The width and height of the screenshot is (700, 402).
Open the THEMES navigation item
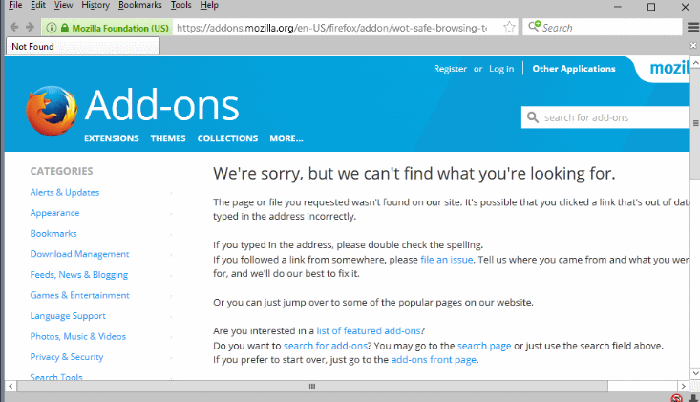tap(168, 138)
